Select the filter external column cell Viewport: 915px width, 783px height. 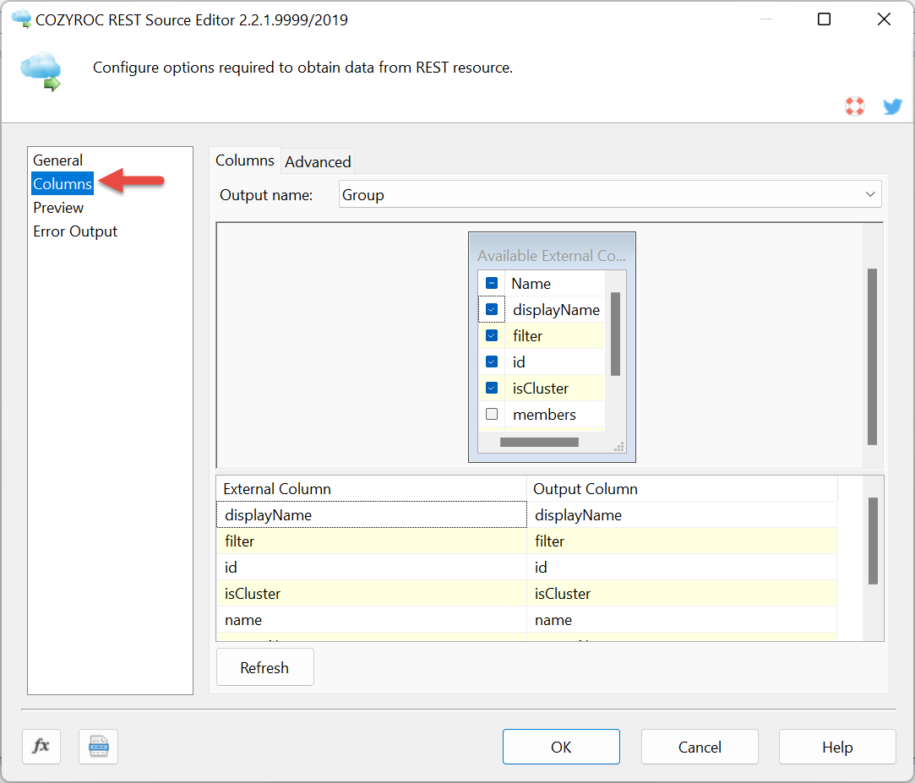coord(372,541)
